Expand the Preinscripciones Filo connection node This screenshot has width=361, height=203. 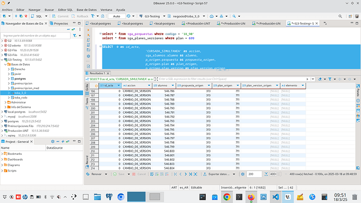pos(2,126)
